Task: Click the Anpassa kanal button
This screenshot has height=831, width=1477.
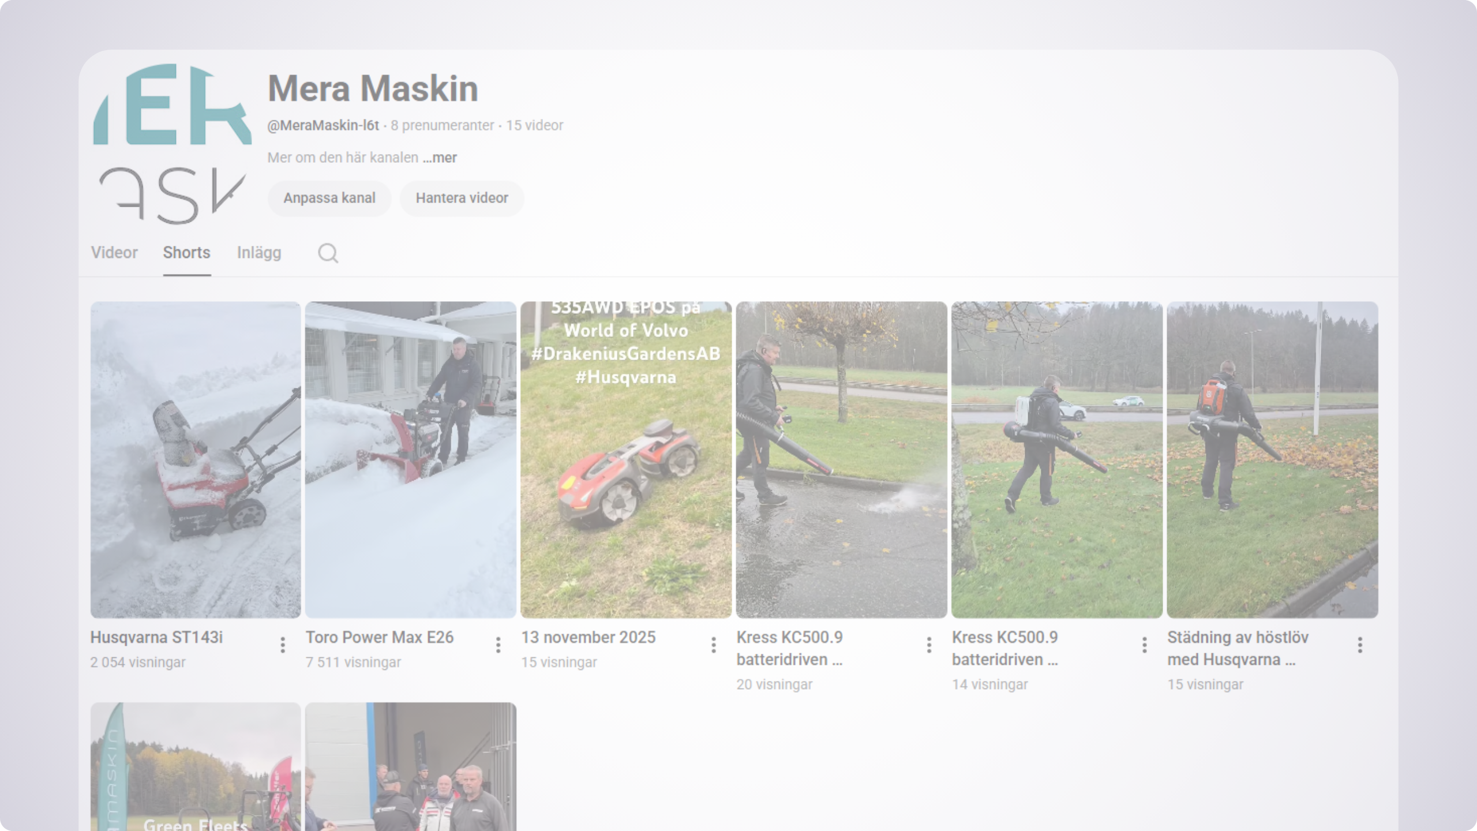Action: coord(329,198)
